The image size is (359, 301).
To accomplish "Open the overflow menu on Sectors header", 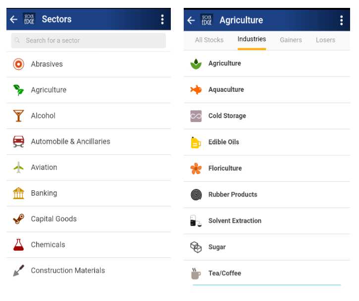I will (162, 19).
